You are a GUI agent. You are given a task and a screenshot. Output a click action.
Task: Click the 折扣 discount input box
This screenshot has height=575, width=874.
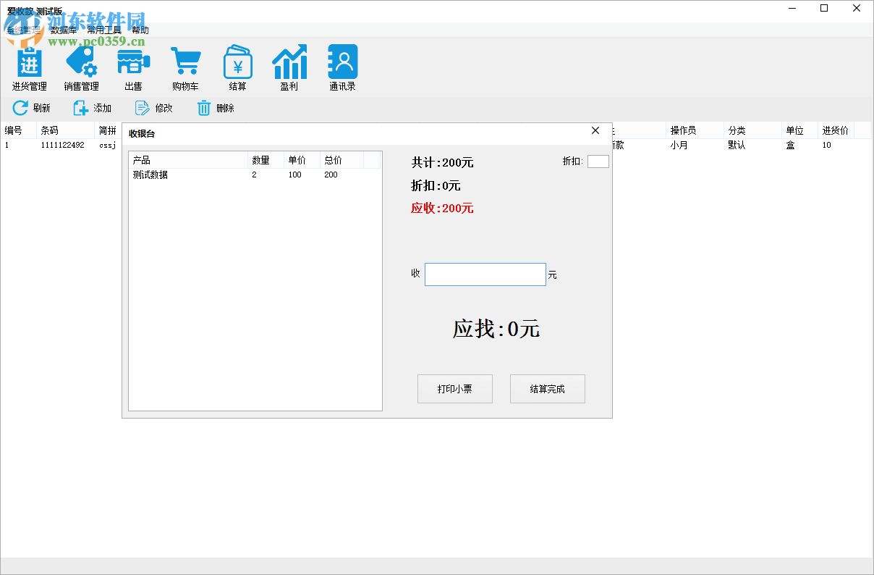598,161
